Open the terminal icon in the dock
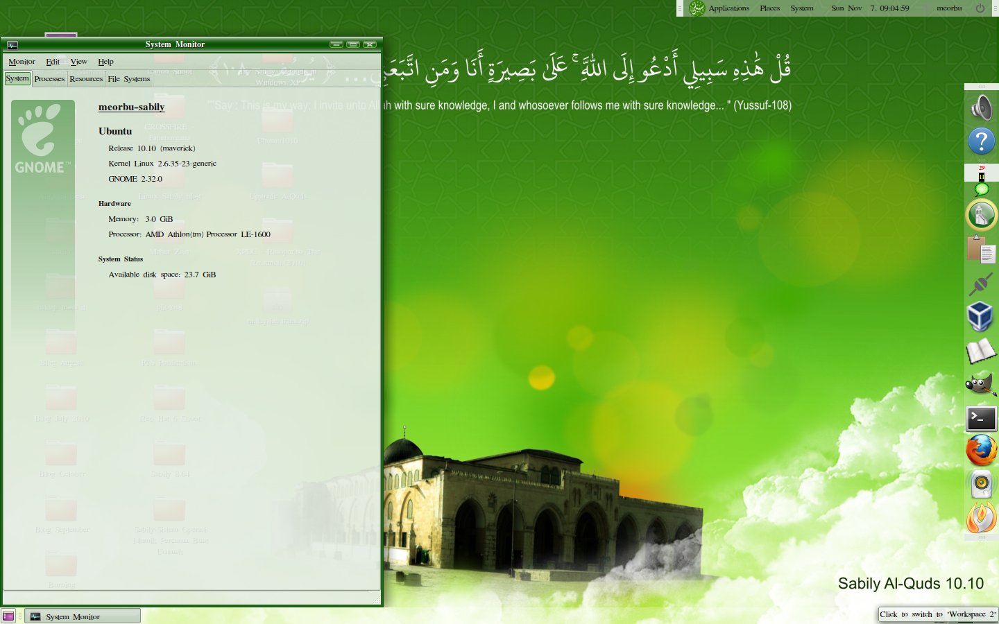Viewport: 999px width, 624px height. coord(981,418)
